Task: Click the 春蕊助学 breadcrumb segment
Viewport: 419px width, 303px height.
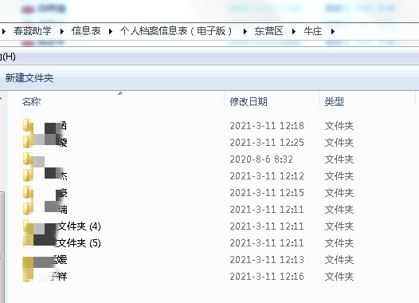Action: pyautogui.click(x=33, y=31)
